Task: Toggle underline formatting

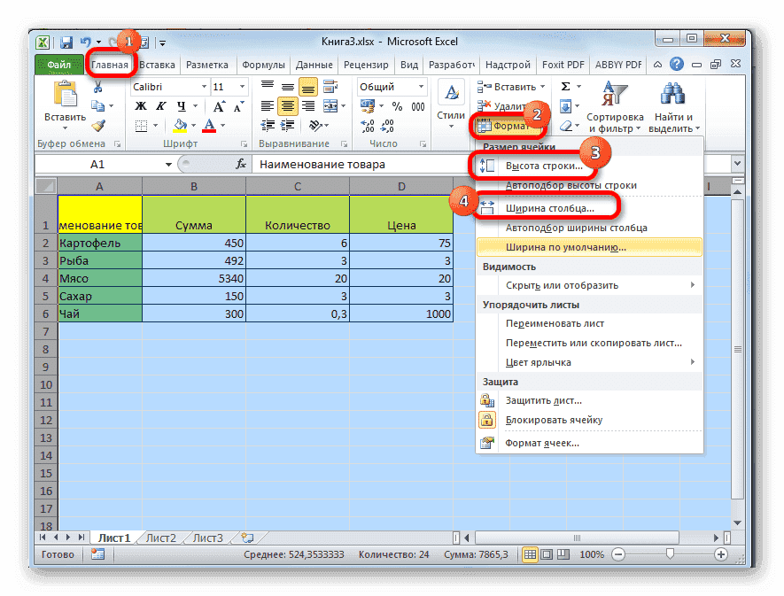Action: [182, 105]
